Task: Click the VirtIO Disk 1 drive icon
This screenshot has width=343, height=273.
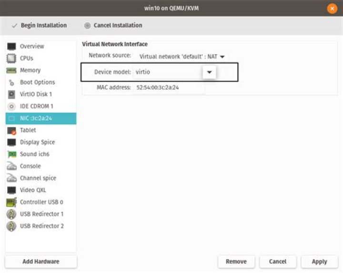Action: click(11, 94)
